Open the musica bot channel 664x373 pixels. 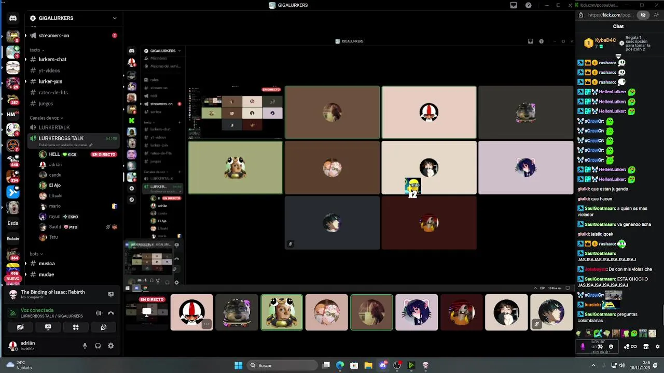coord(72,264)
